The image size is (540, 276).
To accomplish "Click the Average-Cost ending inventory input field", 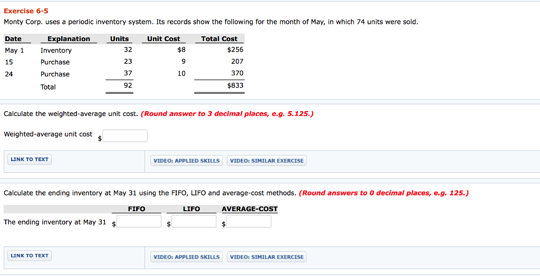I will point(249,221).
